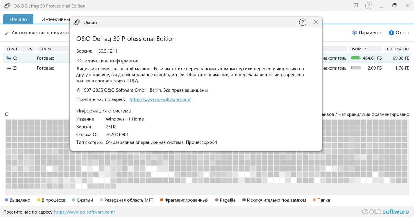
Task: Close the Около dialog
Action: [315, 22]
